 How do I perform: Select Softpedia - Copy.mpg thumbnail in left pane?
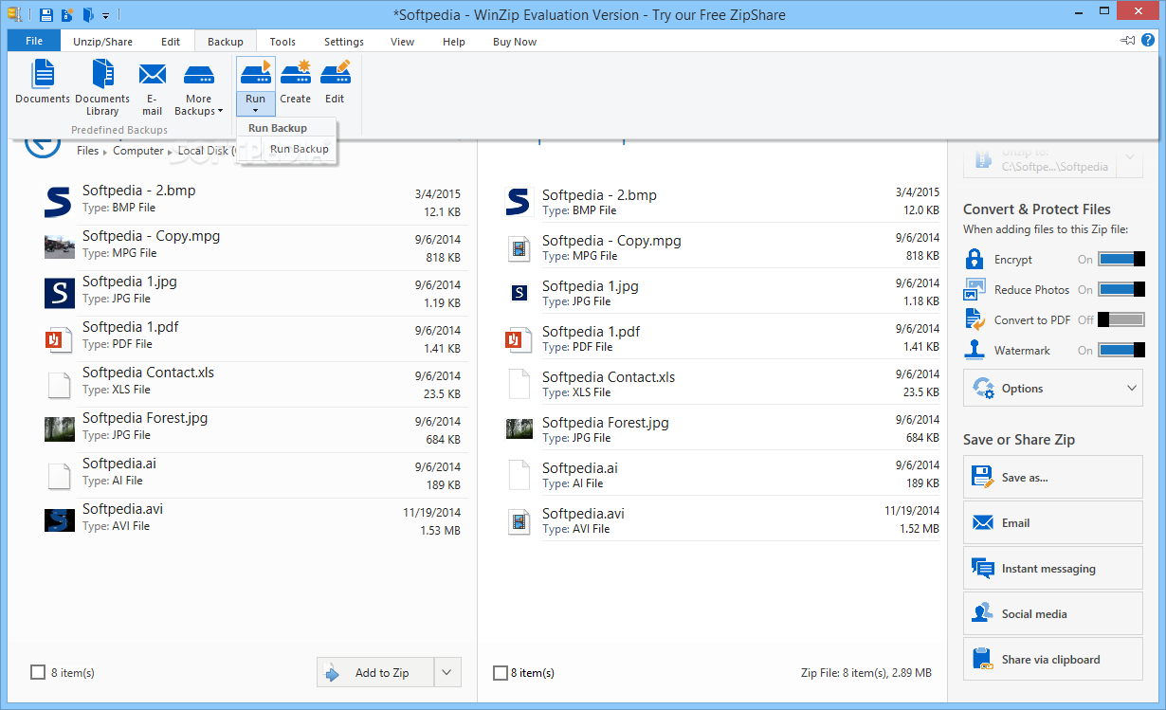click(59, 246)
